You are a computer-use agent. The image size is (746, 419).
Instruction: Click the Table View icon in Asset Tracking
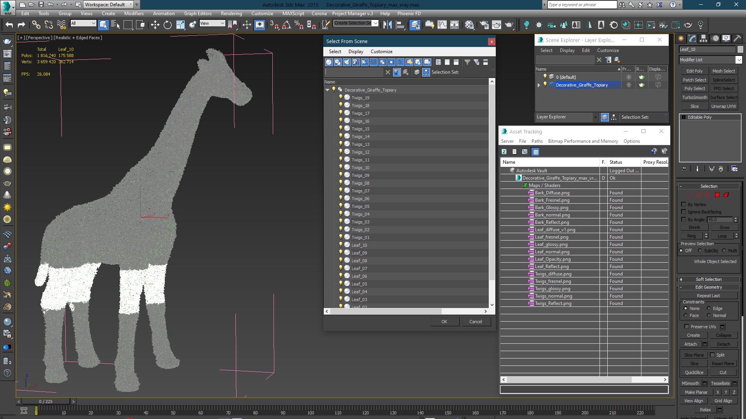(536, 152)
